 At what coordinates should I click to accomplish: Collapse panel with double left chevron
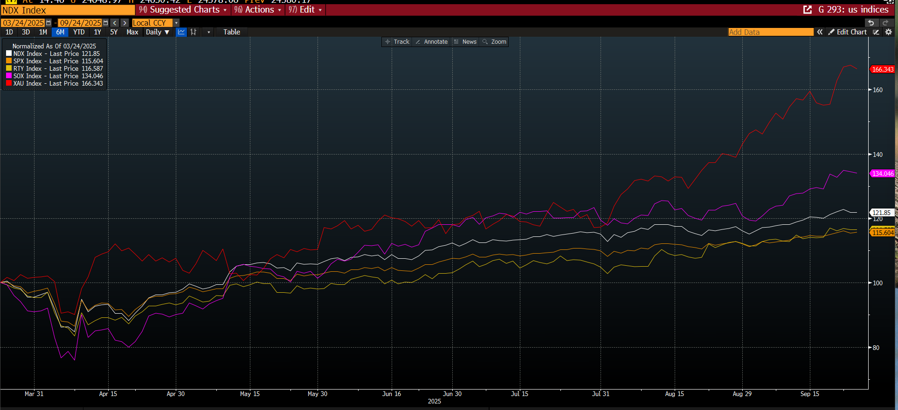pos(820,32)
